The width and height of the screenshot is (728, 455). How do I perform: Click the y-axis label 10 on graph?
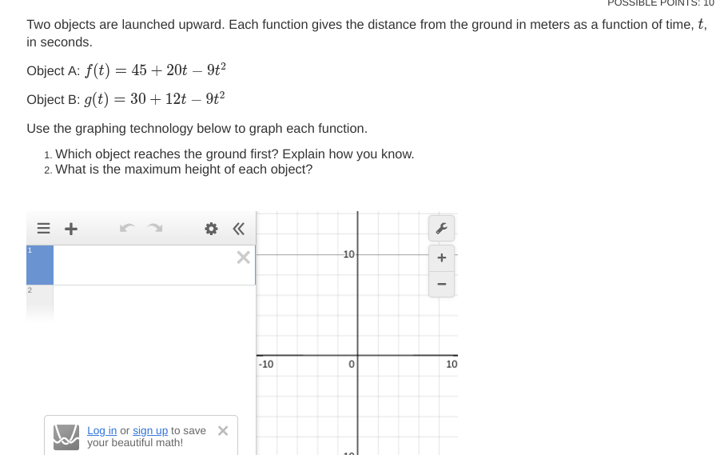point(348,254)
